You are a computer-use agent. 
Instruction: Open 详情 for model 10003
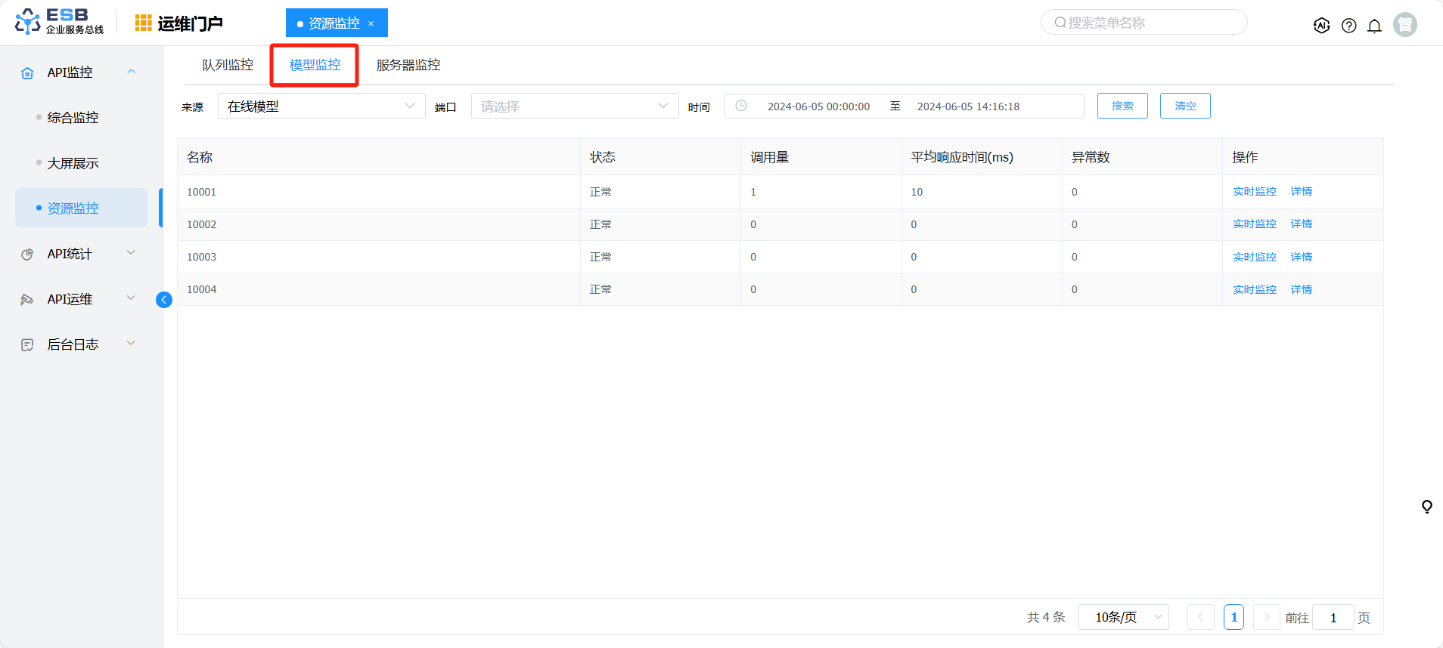pos(1301,257)
